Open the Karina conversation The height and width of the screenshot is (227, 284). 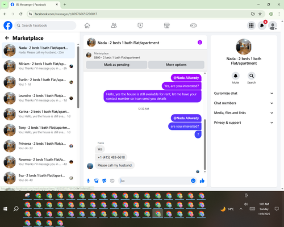(38, 114)
